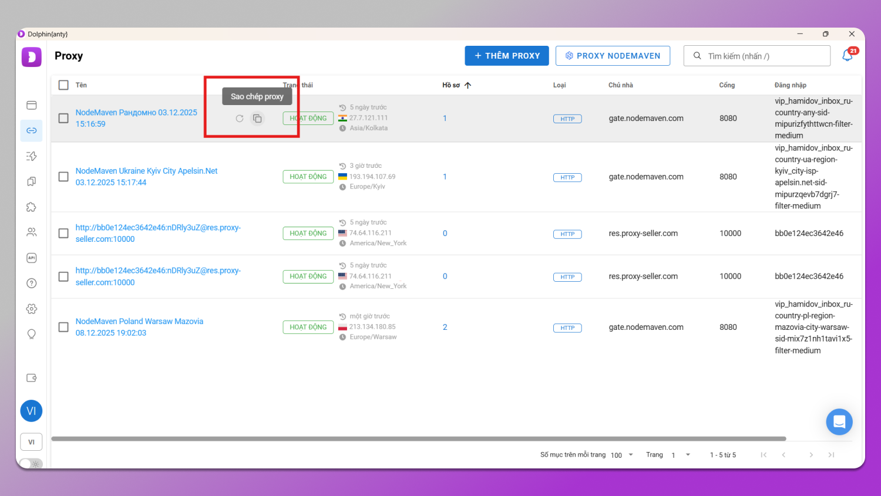Check the NodeMaven Ukraine Kyiv City row checkbox
The width and height of the screenshot is (881, 496).
coord(63,177)
